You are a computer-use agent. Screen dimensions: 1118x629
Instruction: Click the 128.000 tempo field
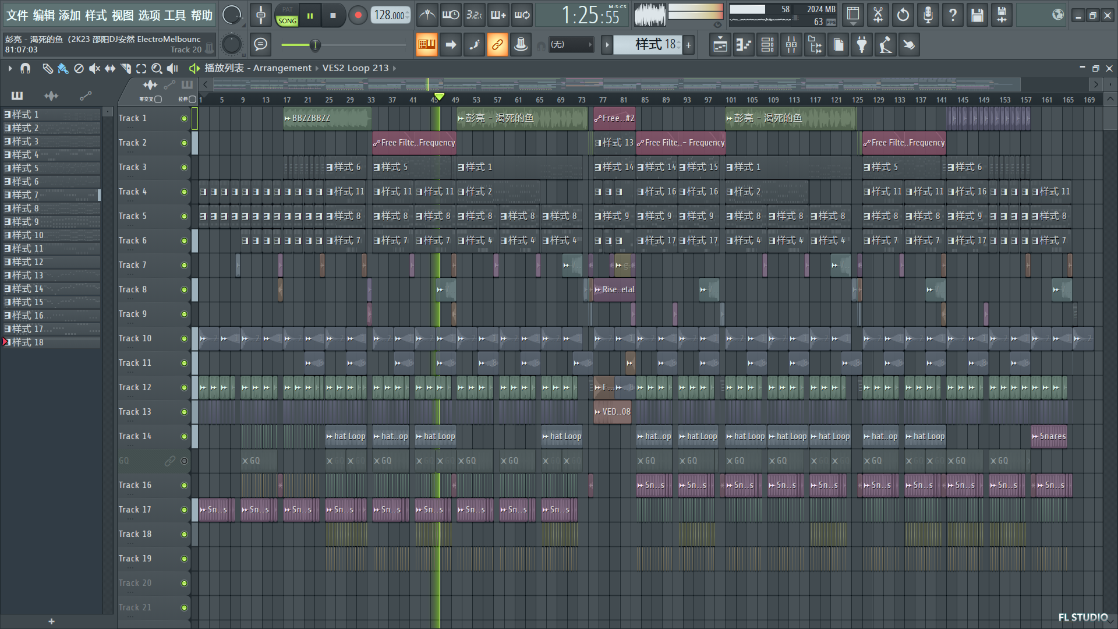coord(391,15)
